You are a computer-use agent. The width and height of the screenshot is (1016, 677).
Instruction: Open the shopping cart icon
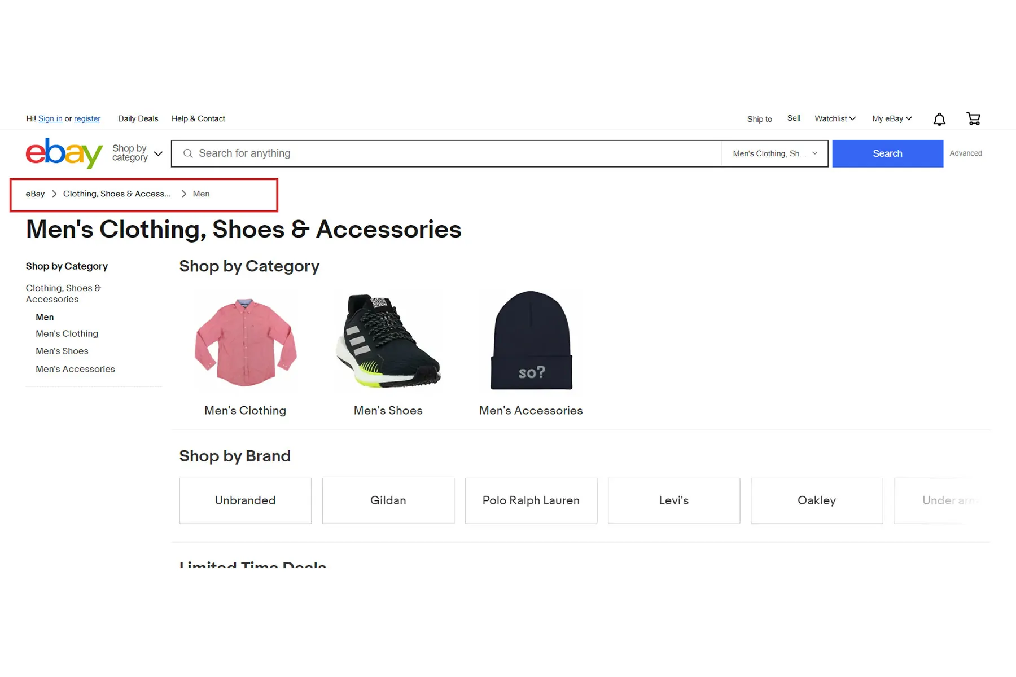pos(973,118)
